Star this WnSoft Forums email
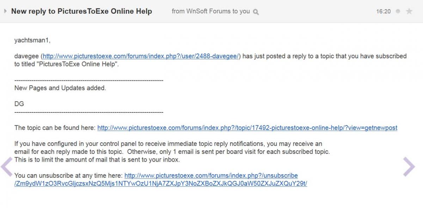423x208 pixels. tap(409, 11)
